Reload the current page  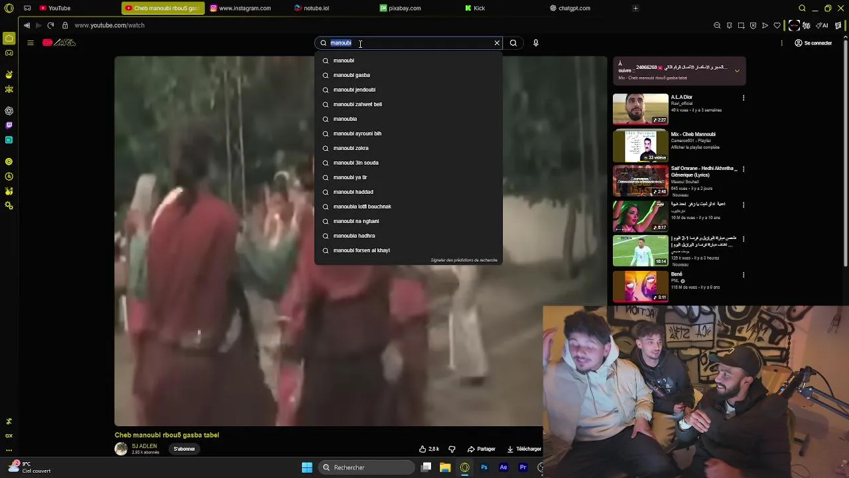[x=50, y=25]
